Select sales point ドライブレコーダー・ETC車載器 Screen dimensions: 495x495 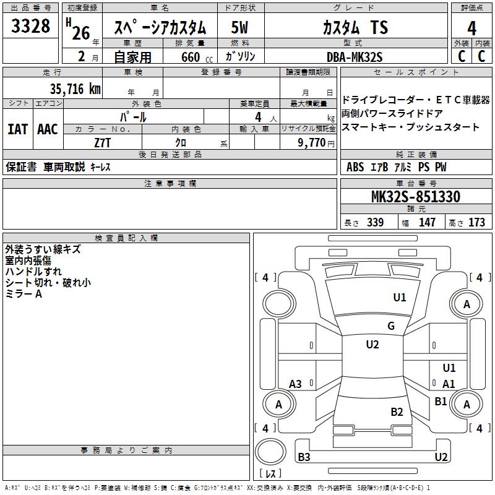pos(416,100)
